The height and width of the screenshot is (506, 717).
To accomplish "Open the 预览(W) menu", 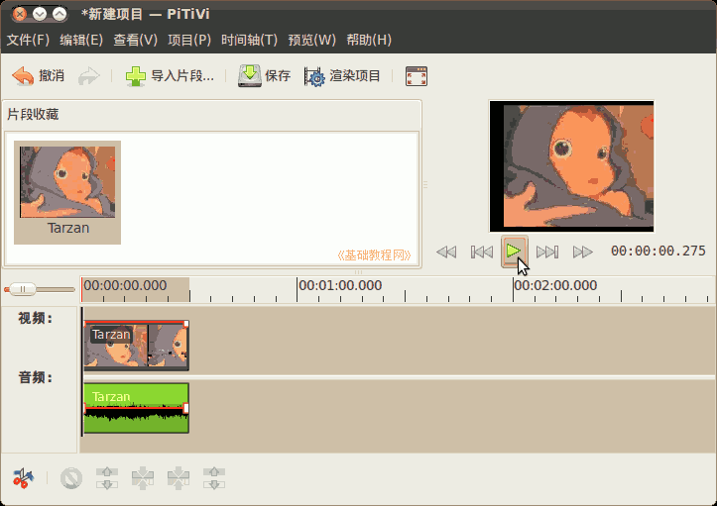I will pyautogui.click(x=311, y=40).
